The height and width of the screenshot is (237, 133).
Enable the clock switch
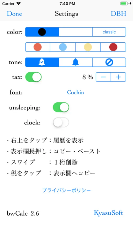click(61, 122)
